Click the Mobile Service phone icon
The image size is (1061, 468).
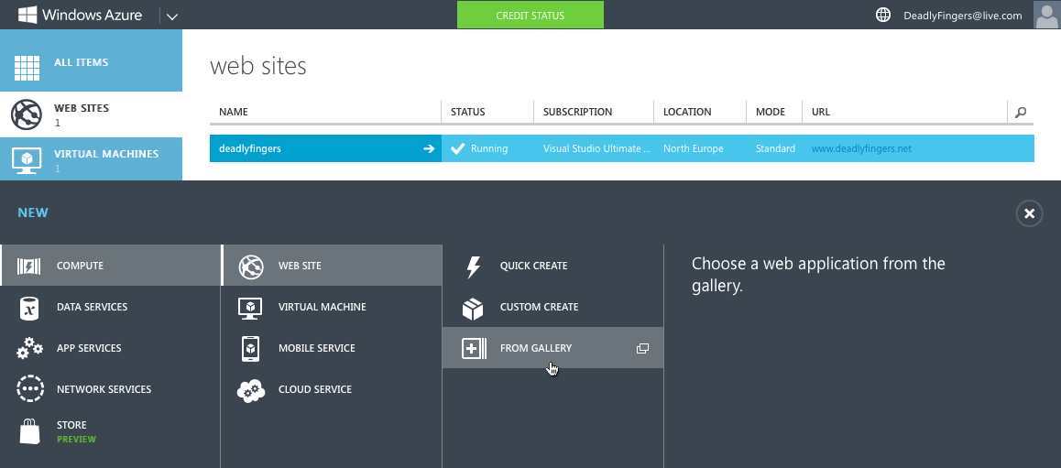(x=250, y=349)
